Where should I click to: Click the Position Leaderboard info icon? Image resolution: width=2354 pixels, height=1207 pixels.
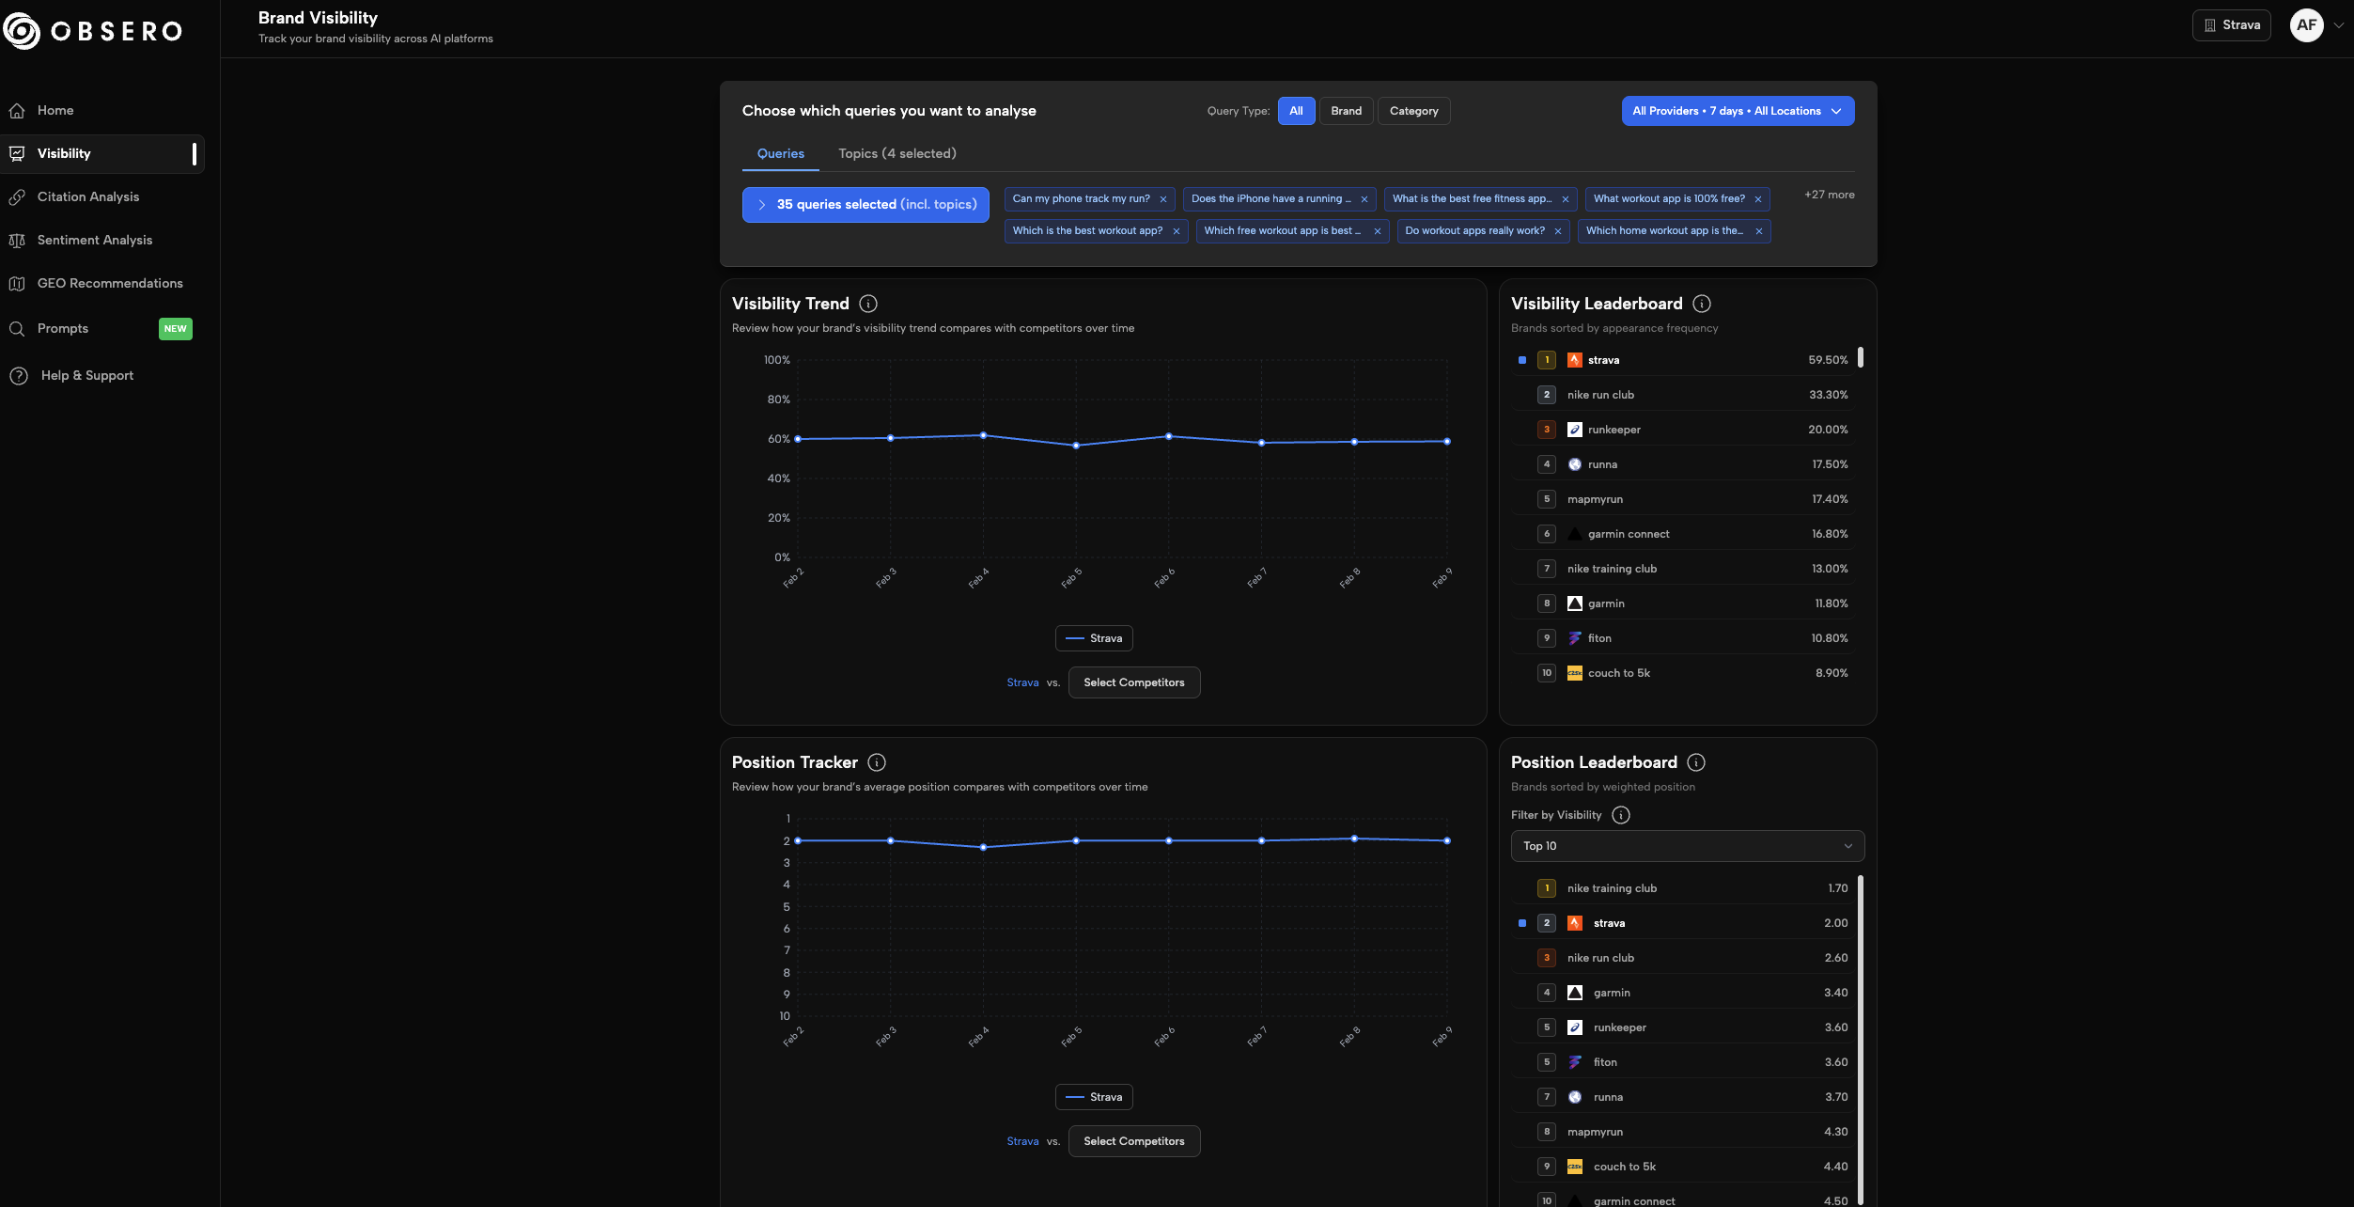point(1696,762)
